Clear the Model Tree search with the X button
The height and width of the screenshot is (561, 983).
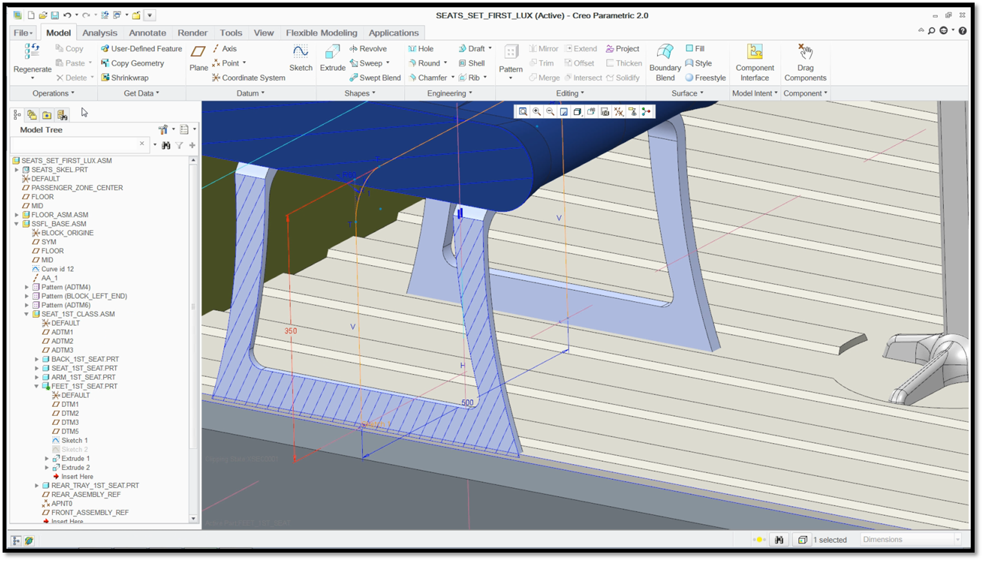click(x=143, y=144)
